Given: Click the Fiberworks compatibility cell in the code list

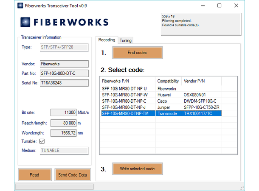Looking at the screenshot, I should [169, 89].
